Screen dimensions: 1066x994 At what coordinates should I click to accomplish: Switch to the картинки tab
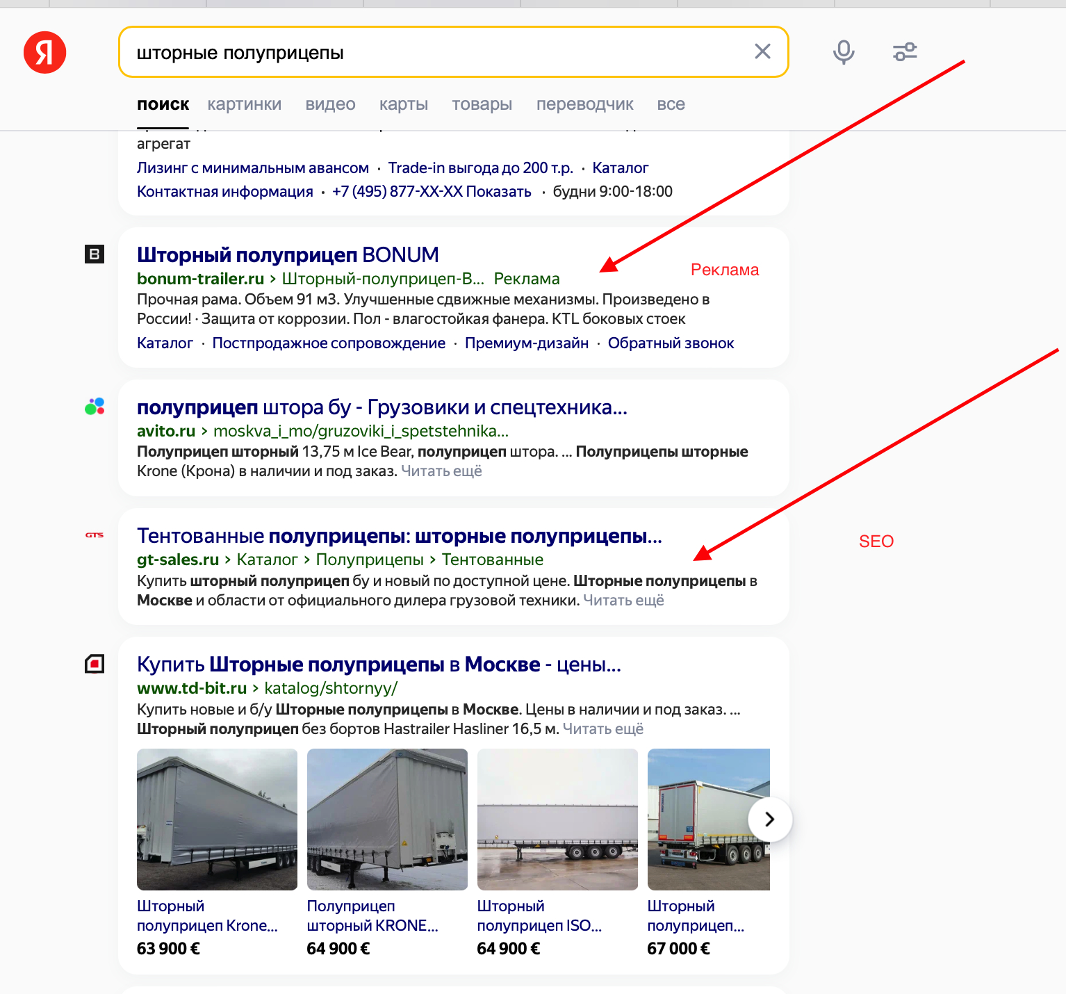244,104
